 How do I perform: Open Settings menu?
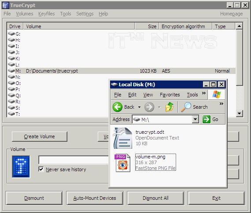click(85, 14)
